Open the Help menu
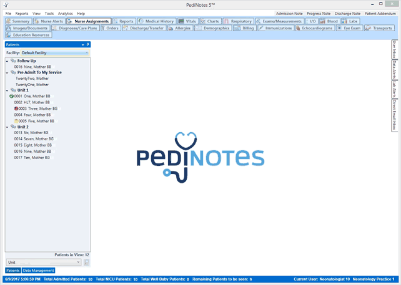This screenshot has width=401, height=285. point(81,14)
